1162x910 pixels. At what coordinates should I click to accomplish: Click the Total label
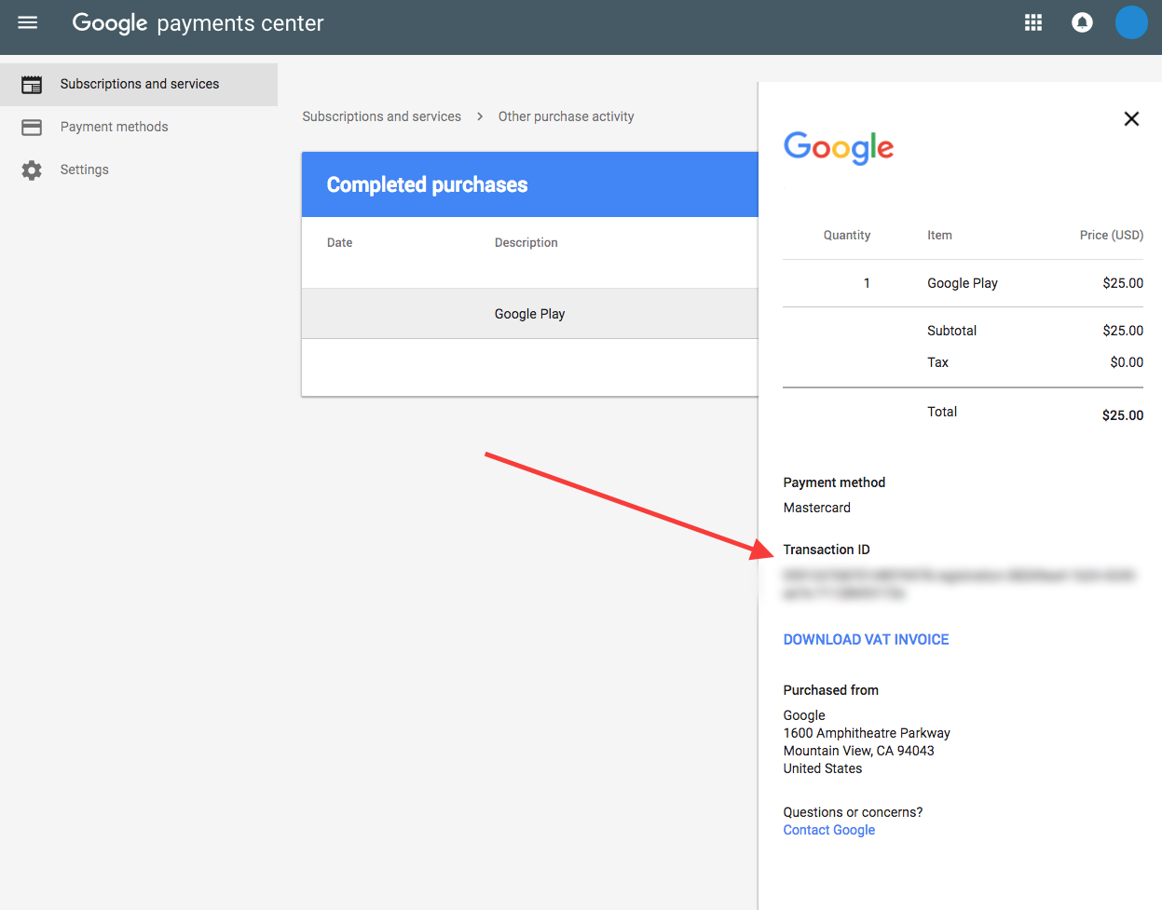[x=942, y=412]
